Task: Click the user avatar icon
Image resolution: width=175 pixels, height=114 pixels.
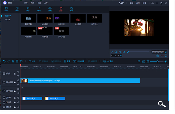Action: (5, 3)
